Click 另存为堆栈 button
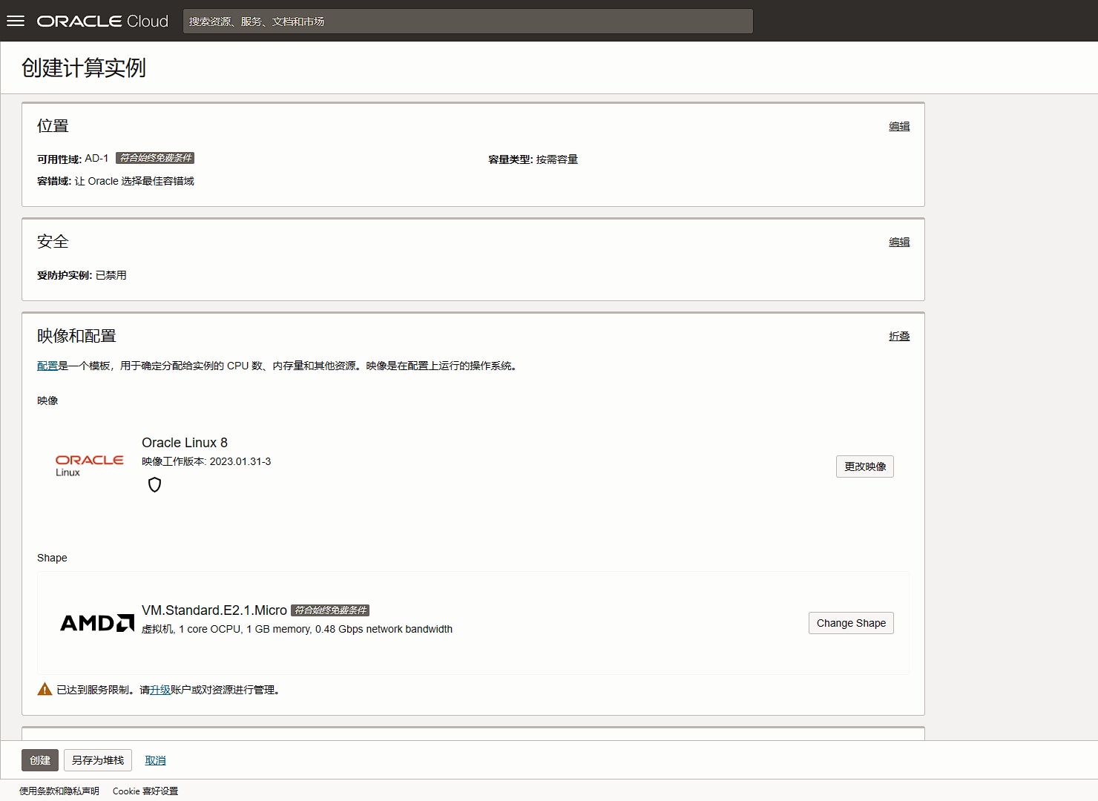Viewport: 1098px width, 801px height. (98, 760)
